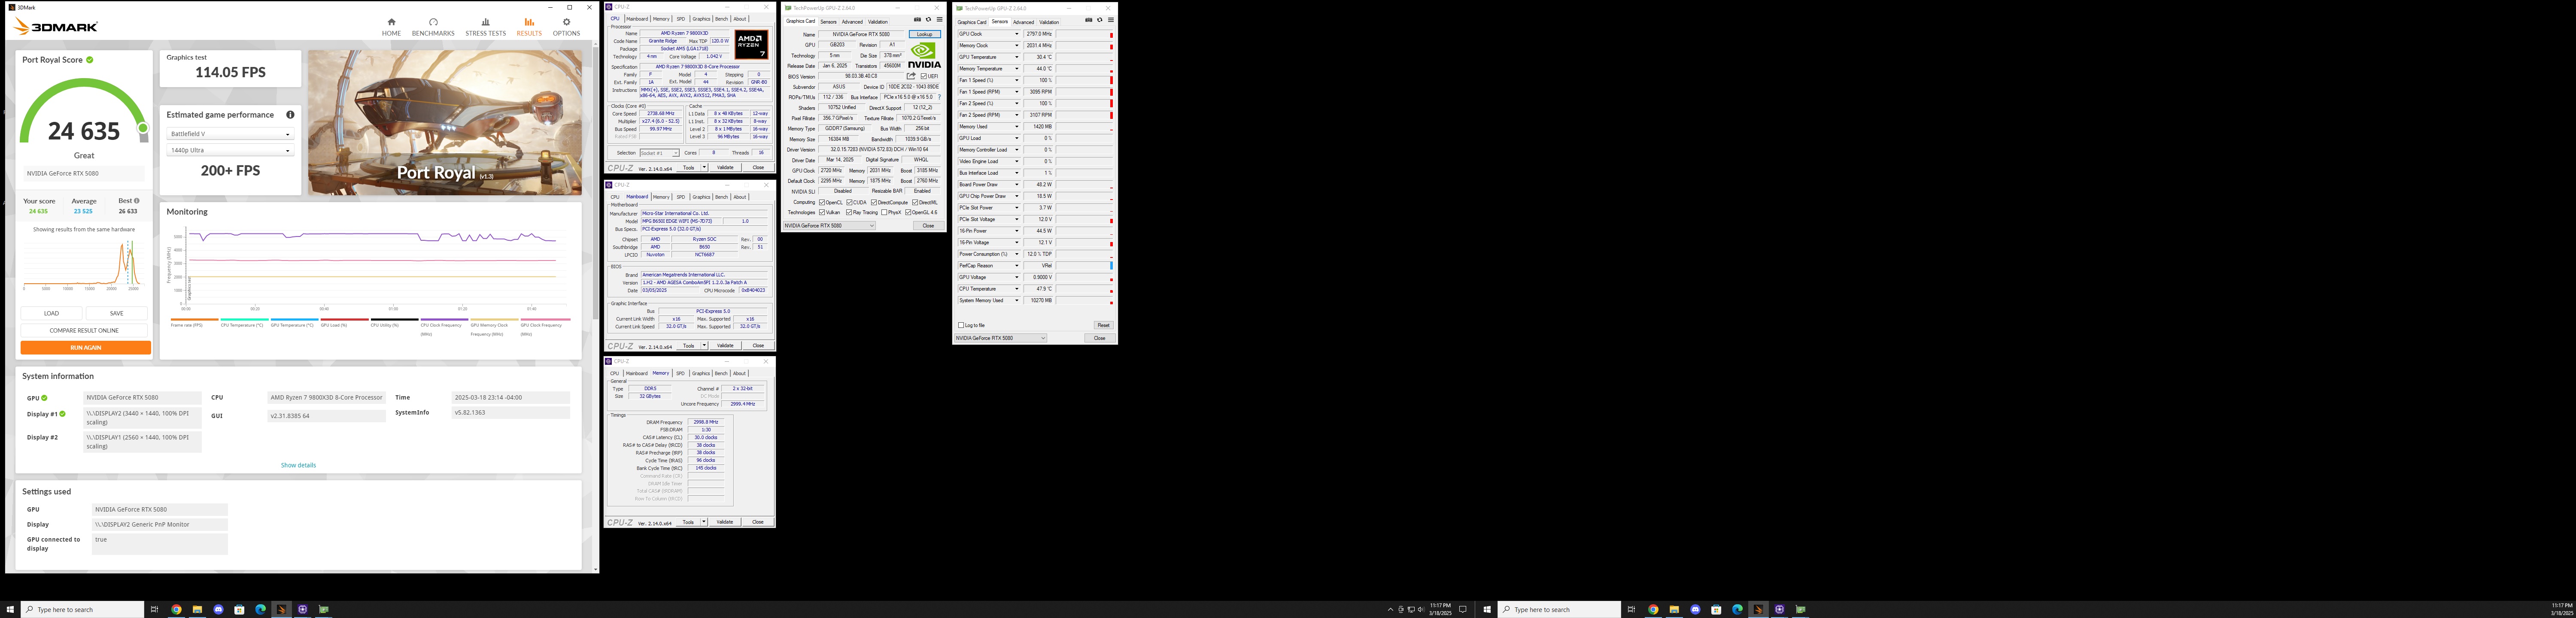The image size is (2576, 618).
Task: Open the 1440p Ultra preset dropdown
Action: pyautogui.click(x=230, y=150)
